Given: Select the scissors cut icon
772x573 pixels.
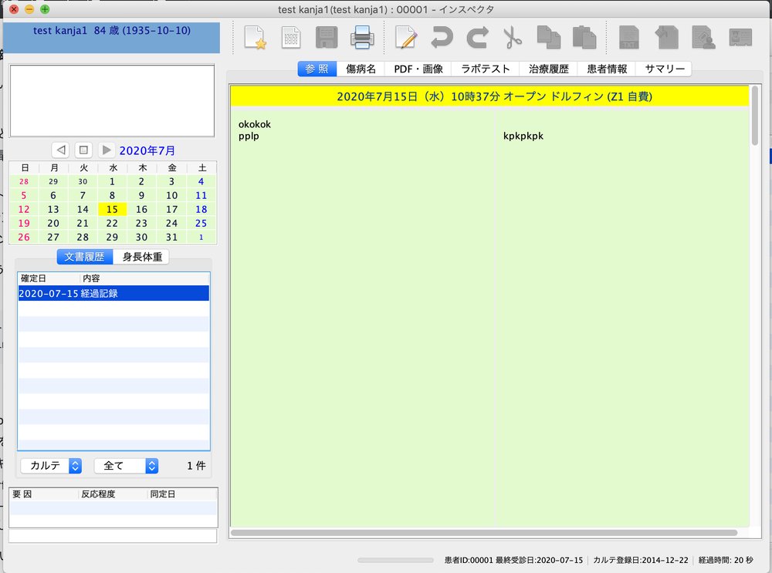Looking at the screenshot, I should click(x=513, y=37).
